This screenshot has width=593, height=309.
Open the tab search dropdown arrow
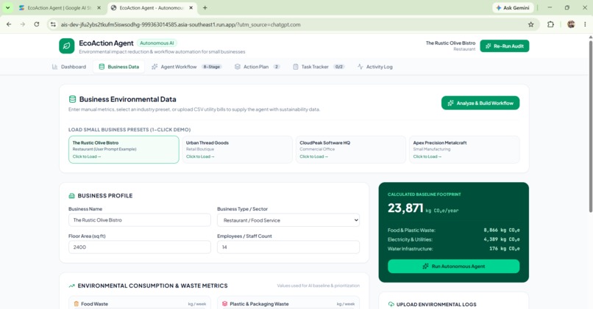coord(7,7)
